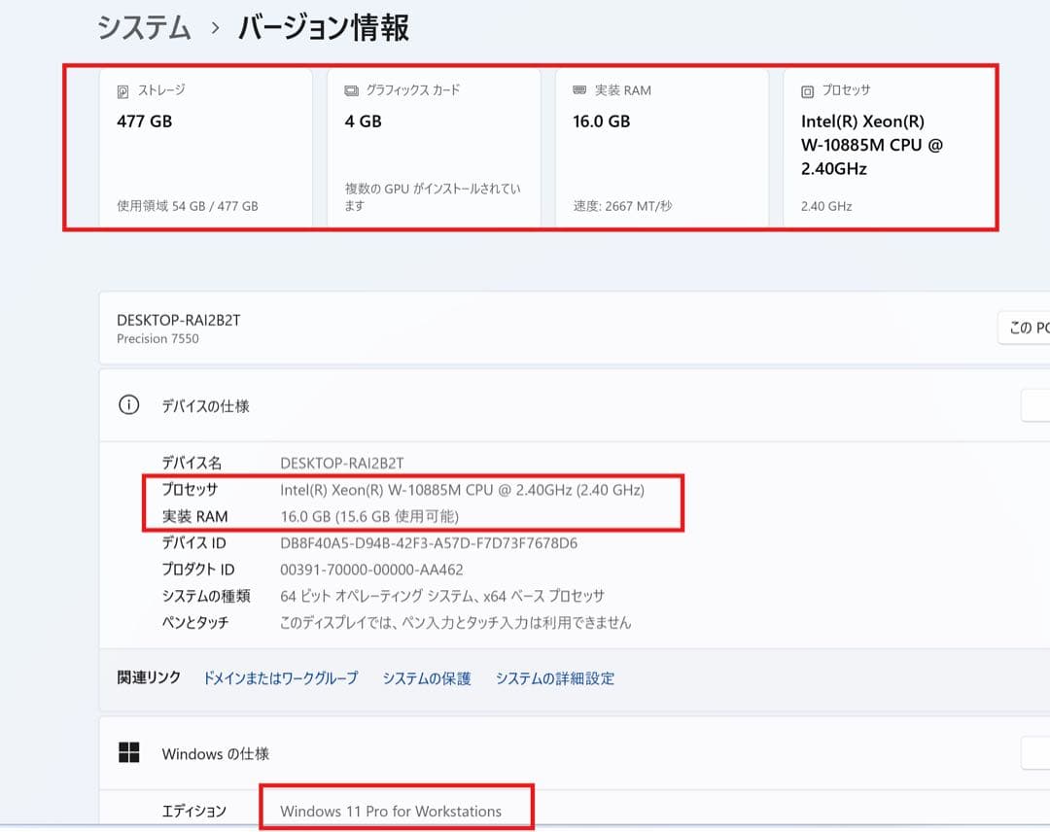Screen dimensions: 1050x832
Task: Open the ドメインまたはワークグループ link
Action: (280, 678)
